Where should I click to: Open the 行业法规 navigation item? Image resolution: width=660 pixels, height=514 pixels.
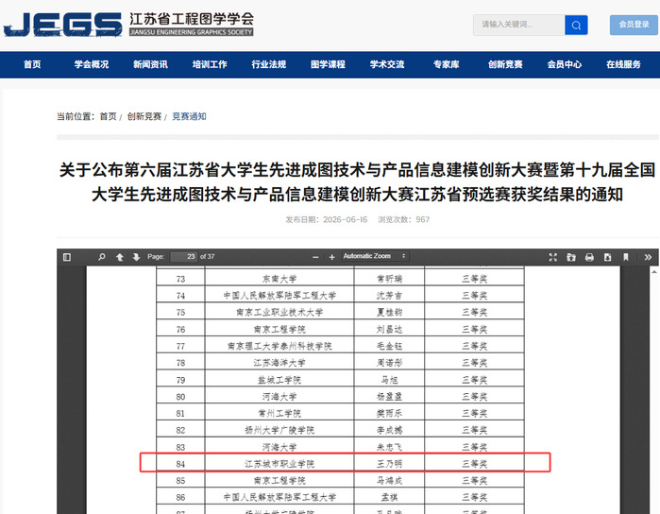268,64
